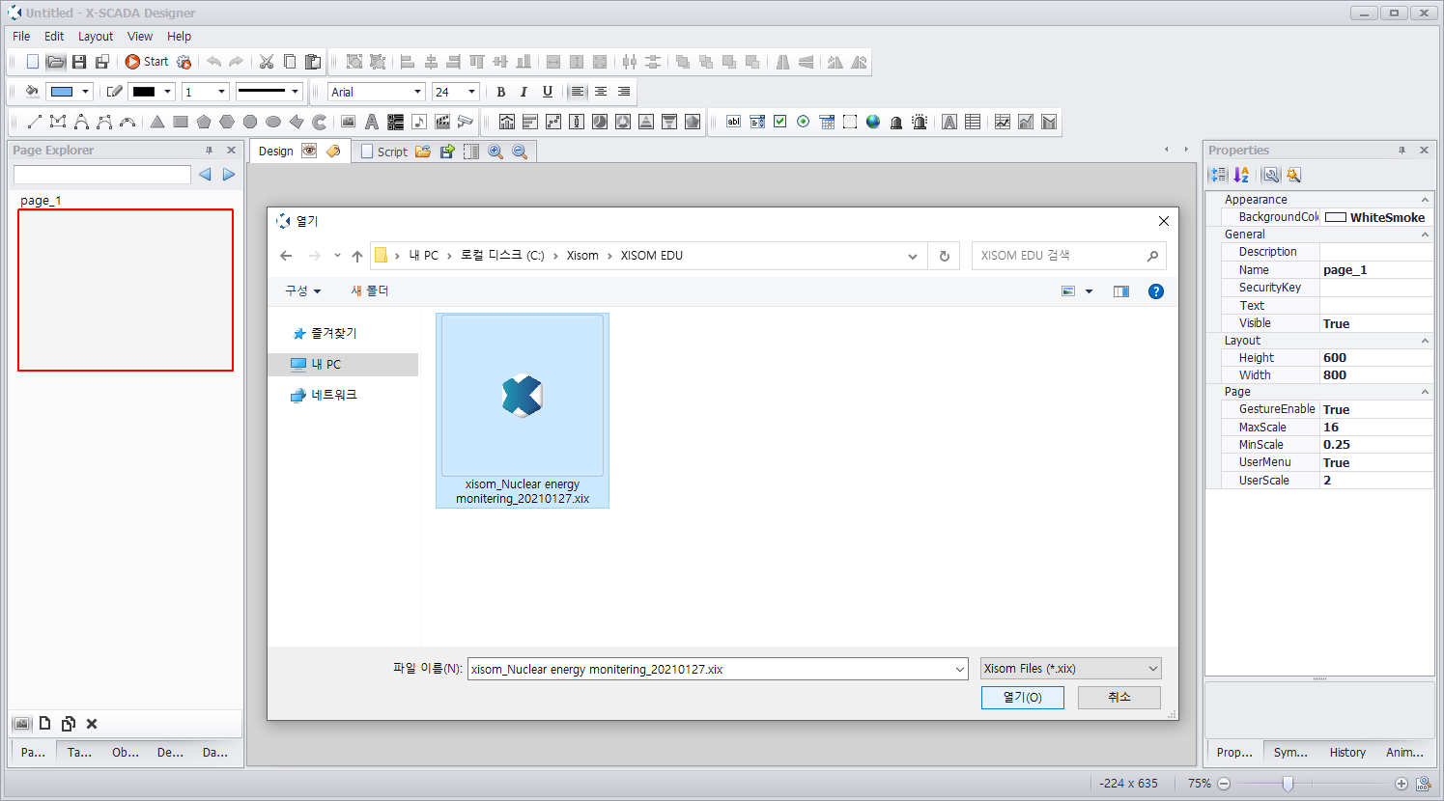Viewport: 1444px width, 801px height.
Task: Insert a funnel chart object
Action: [669, 122]
